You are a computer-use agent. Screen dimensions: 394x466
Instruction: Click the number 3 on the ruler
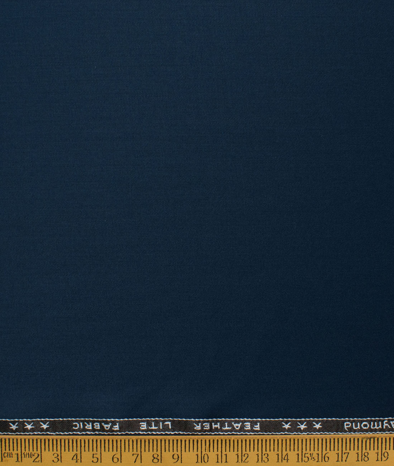(x=56, y=458)
